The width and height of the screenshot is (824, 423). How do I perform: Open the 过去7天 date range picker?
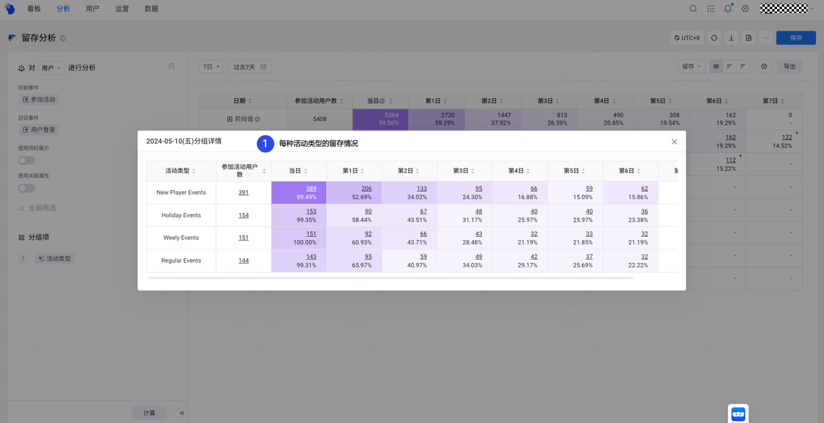pos(249,67)
